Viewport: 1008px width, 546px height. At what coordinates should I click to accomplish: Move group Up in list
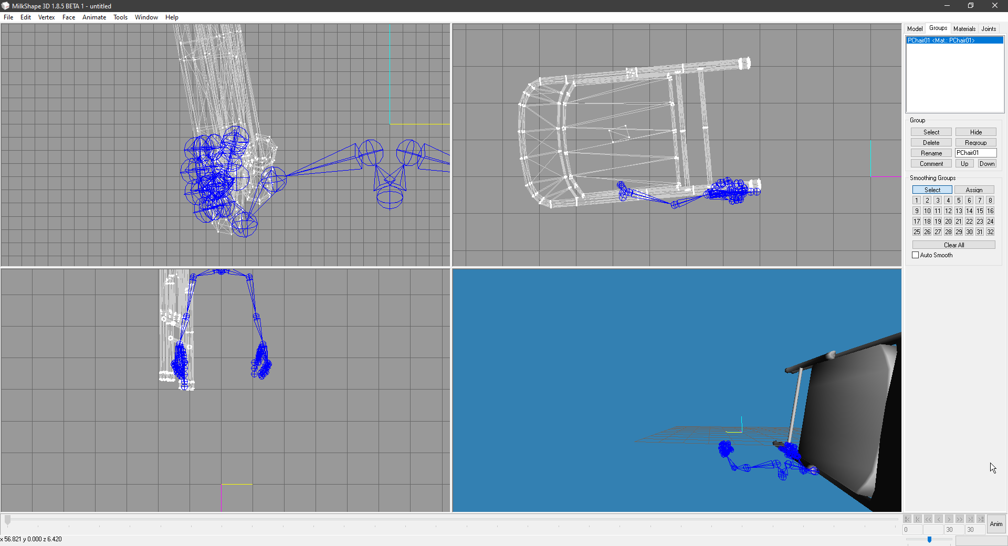(x=965, y=164)
